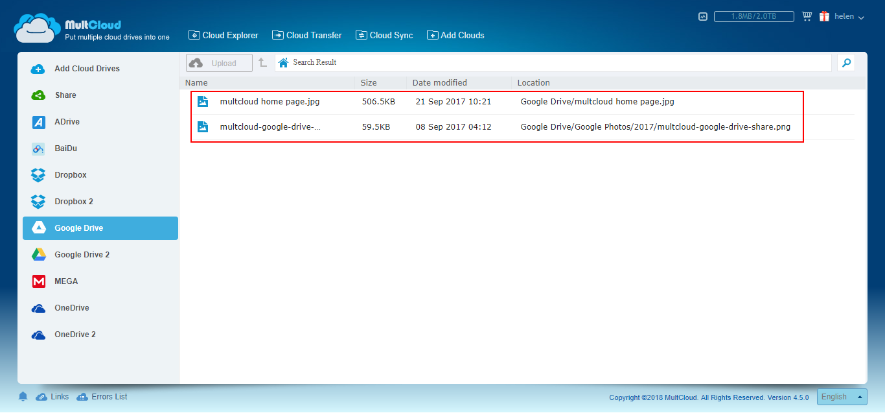Select multcloud home page.jpg file name
Screen dimensions: 885x413
270,102
